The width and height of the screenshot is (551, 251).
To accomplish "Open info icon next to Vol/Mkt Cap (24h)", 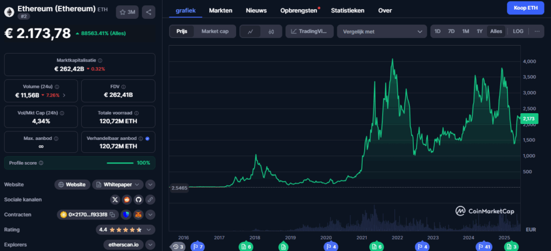I will [62, 113].
